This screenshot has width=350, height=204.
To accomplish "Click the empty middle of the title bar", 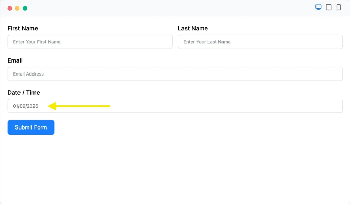I will (x=171, y=8).
